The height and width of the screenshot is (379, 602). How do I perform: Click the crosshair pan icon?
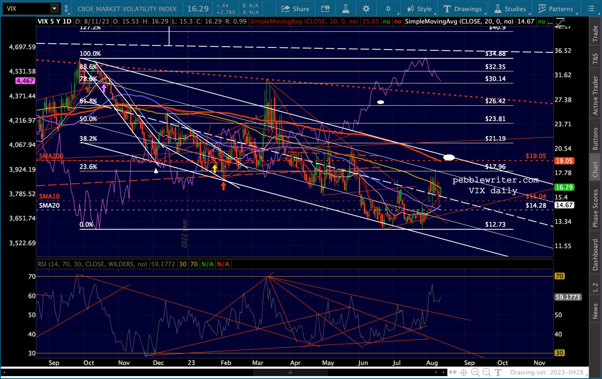pyautogui.click(x=464, y=372)
